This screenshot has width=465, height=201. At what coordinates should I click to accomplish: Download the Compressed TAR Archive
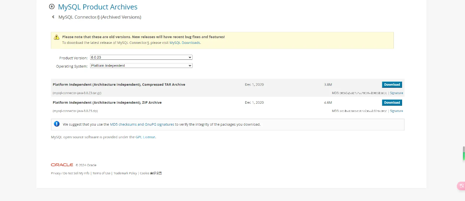tap(392, 85)
